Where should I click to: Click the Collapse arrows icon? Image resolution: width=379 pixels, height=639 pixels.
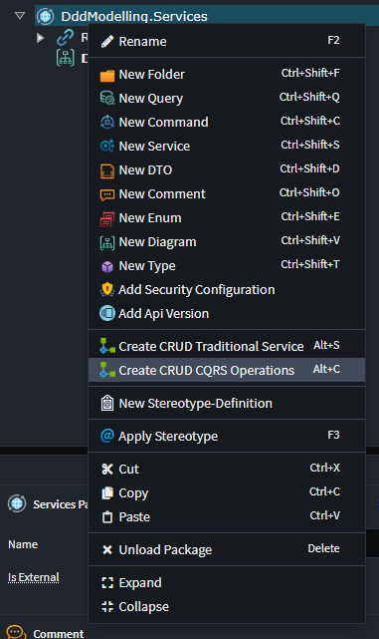tap(107, 607)
